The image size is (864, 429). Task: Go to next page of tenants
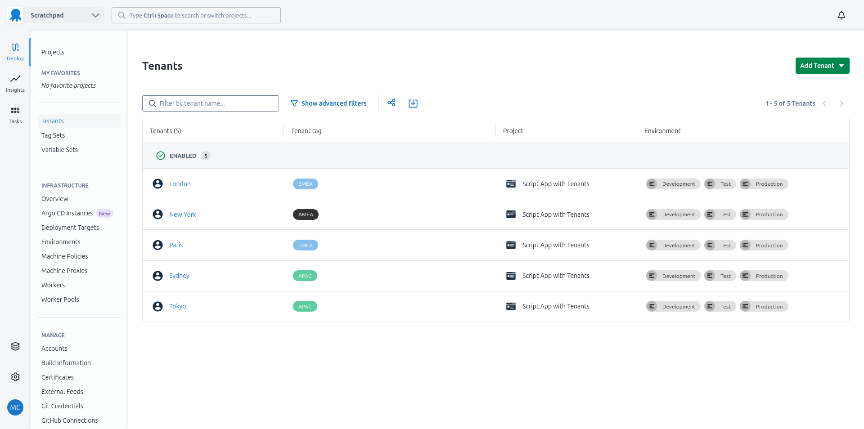841,103
